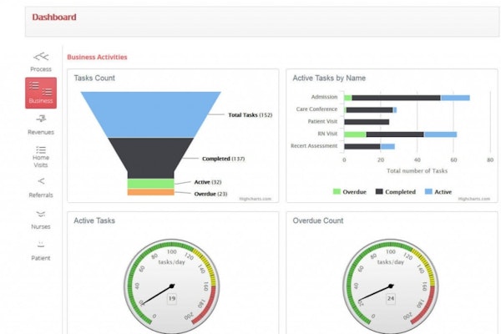Open the Nurses sidebar icon
This screenshot has width=501, height=334.
[41, 215]
